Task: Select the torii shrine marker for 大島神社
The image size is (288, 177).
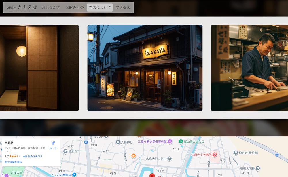Action: click(x=118, y=142)
